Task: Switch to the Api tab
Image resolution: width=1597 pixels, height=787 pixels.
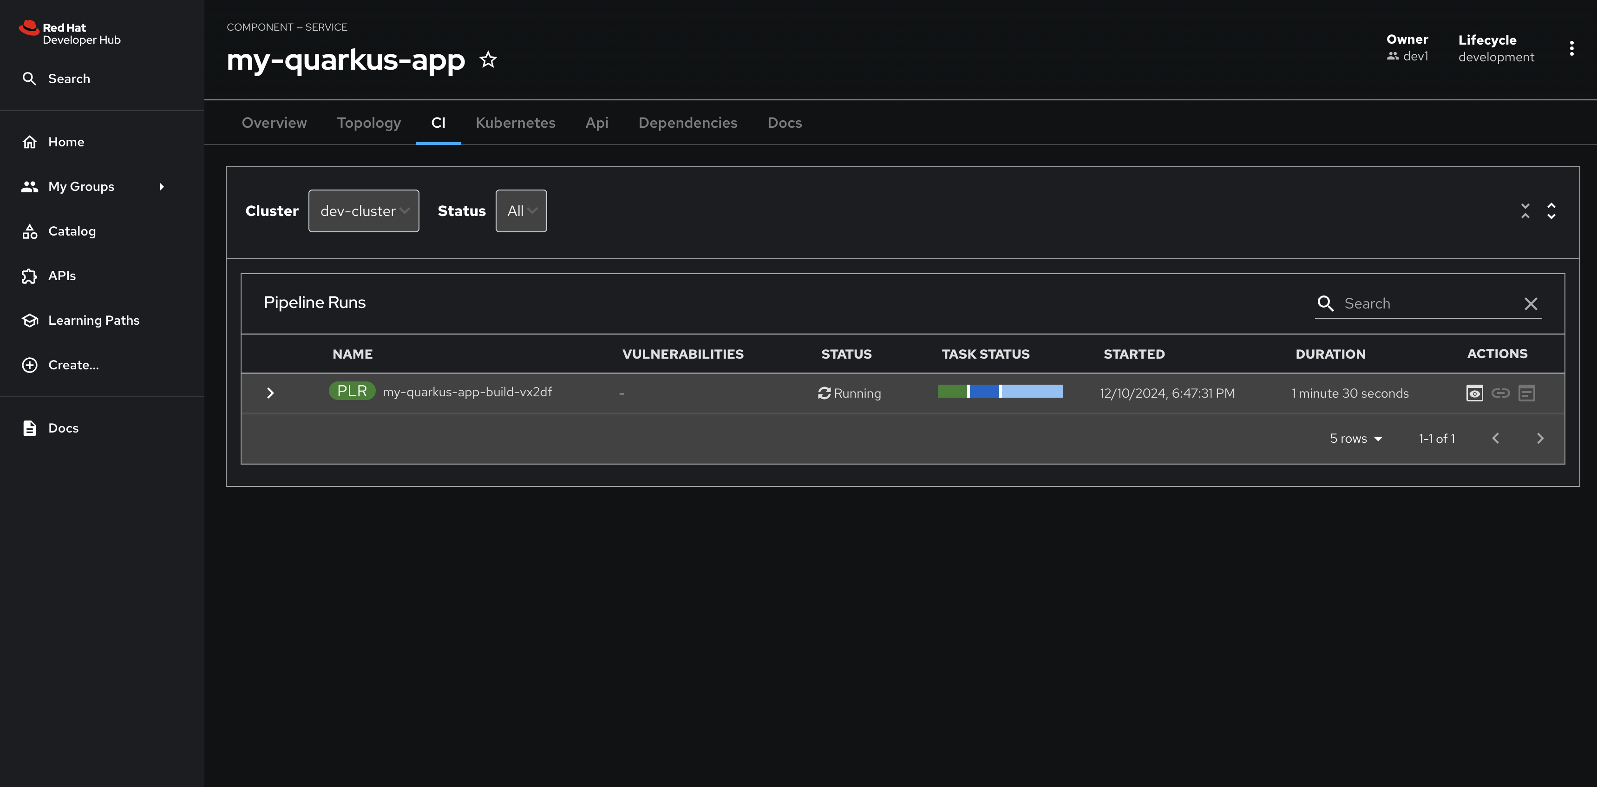Action: coord(597,123)
